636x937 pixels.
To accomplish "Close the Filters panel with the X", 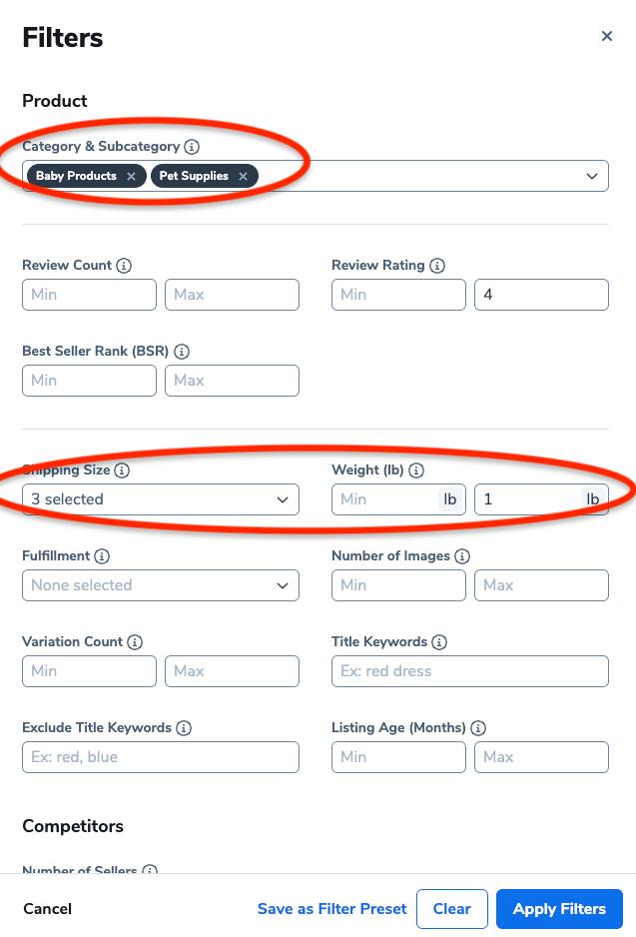I will (607, 36).
